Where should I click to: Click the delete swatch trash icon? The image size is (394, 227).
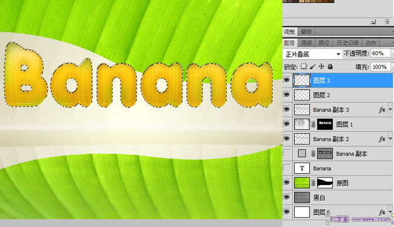(387, 22)
